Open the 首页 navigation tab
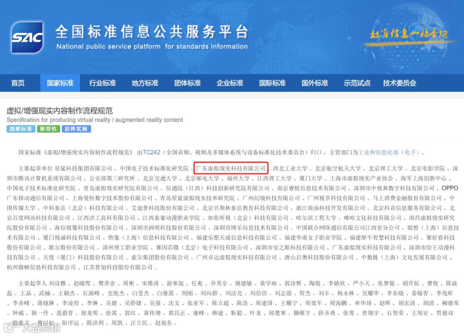 click(x=18, y=83)
